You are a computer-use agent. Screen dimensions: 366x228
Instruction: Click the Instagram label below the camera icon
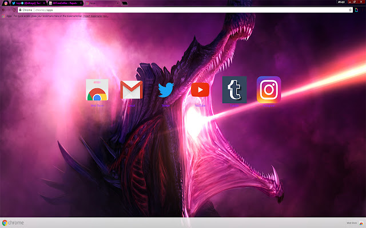[269, 105]
